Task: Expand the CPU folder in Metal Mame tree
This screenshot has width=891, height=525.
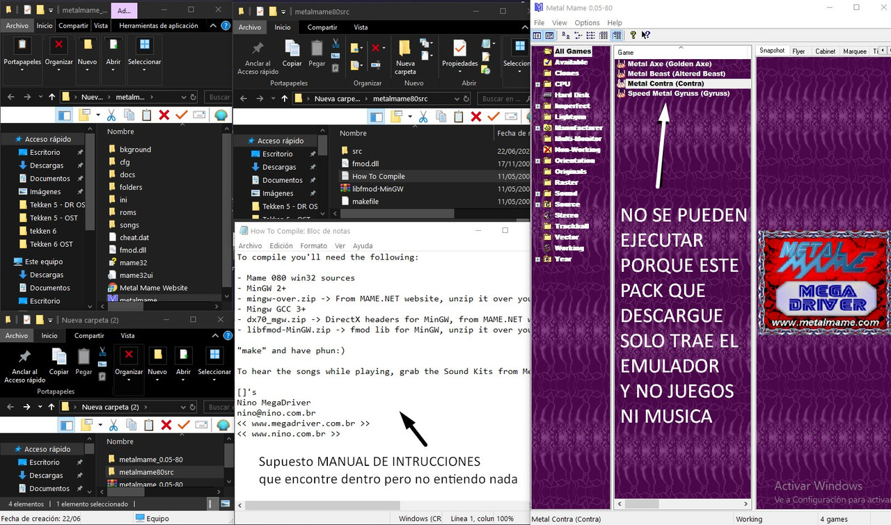Action: (x=537, y=84)
